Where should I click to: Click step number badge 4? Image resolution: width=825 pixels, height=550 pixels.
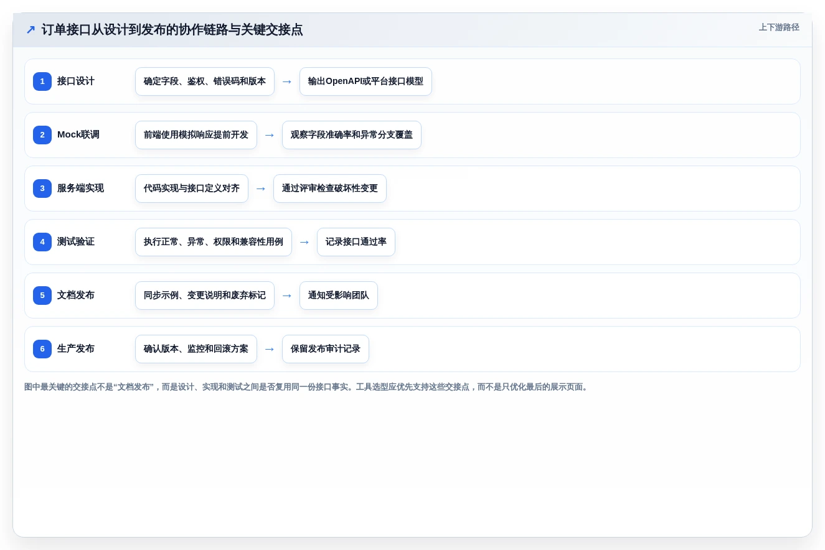tap(42, 242)
